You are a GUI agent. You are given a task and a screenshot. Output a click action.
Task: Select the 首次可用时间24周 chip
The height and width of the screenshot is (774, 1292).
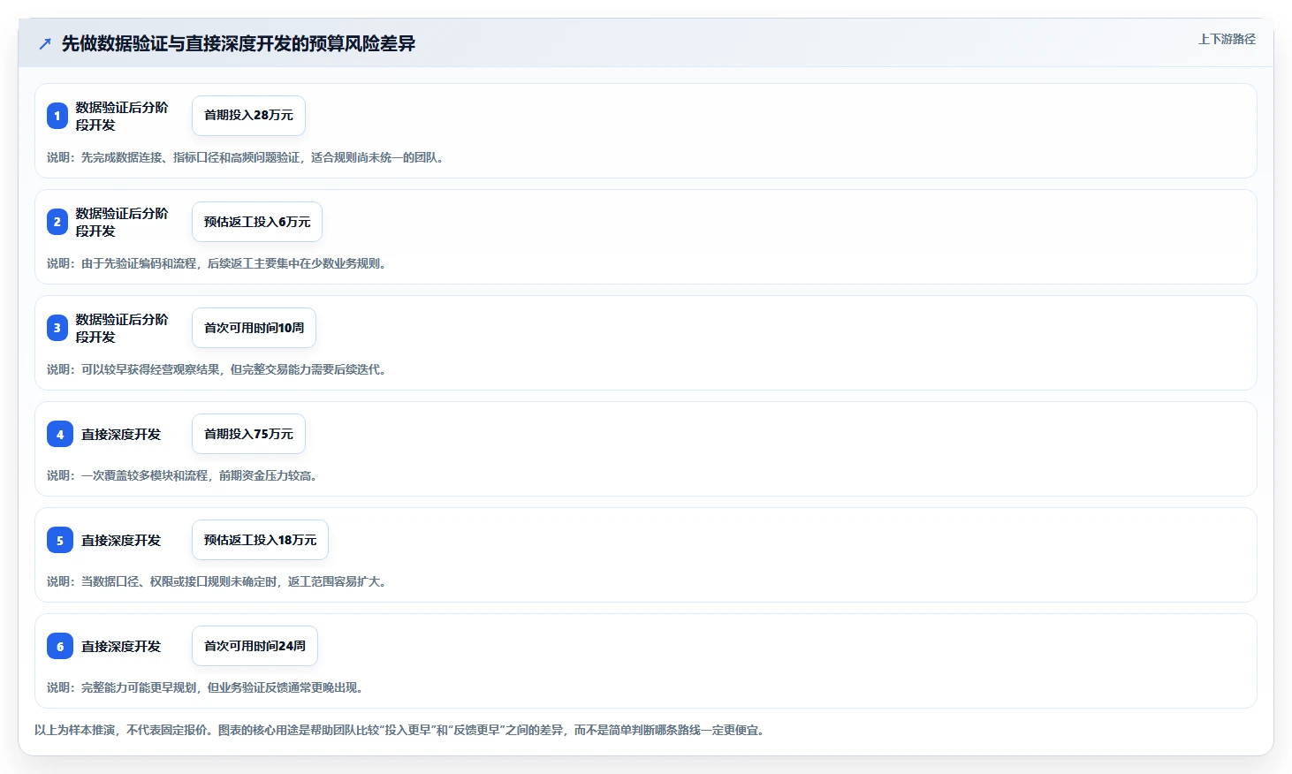click(255, 646)
